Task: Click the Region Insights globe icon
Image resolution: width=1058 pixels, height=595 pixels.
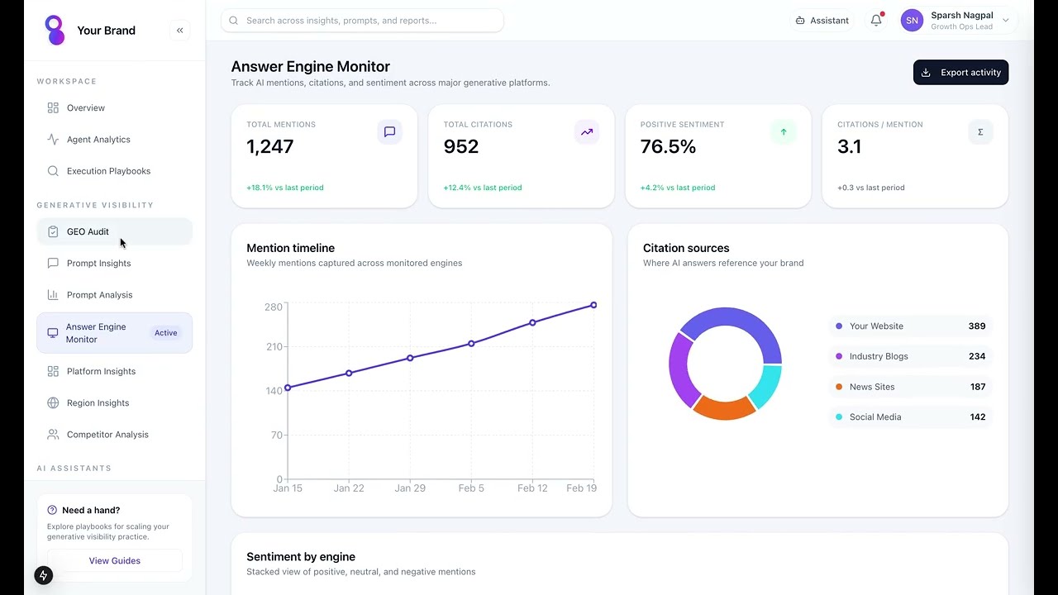Action: point(53,403)
